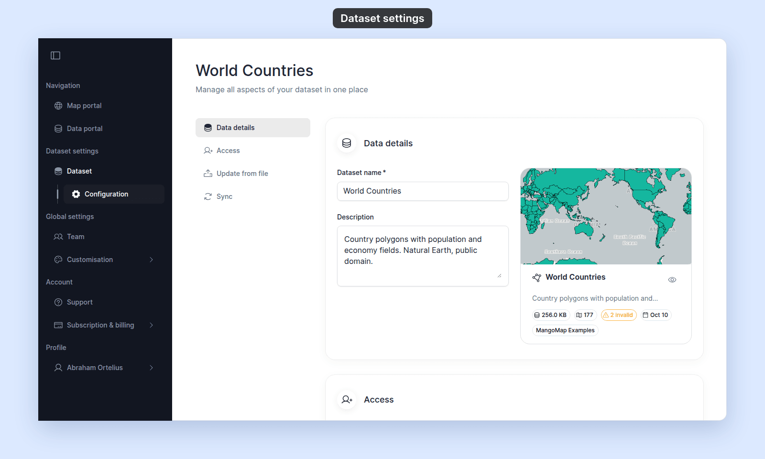This screenshot has width=765, height=459.
Task: Collapse the sidebar with the panel icon
Action: click(x=55, y=55)
